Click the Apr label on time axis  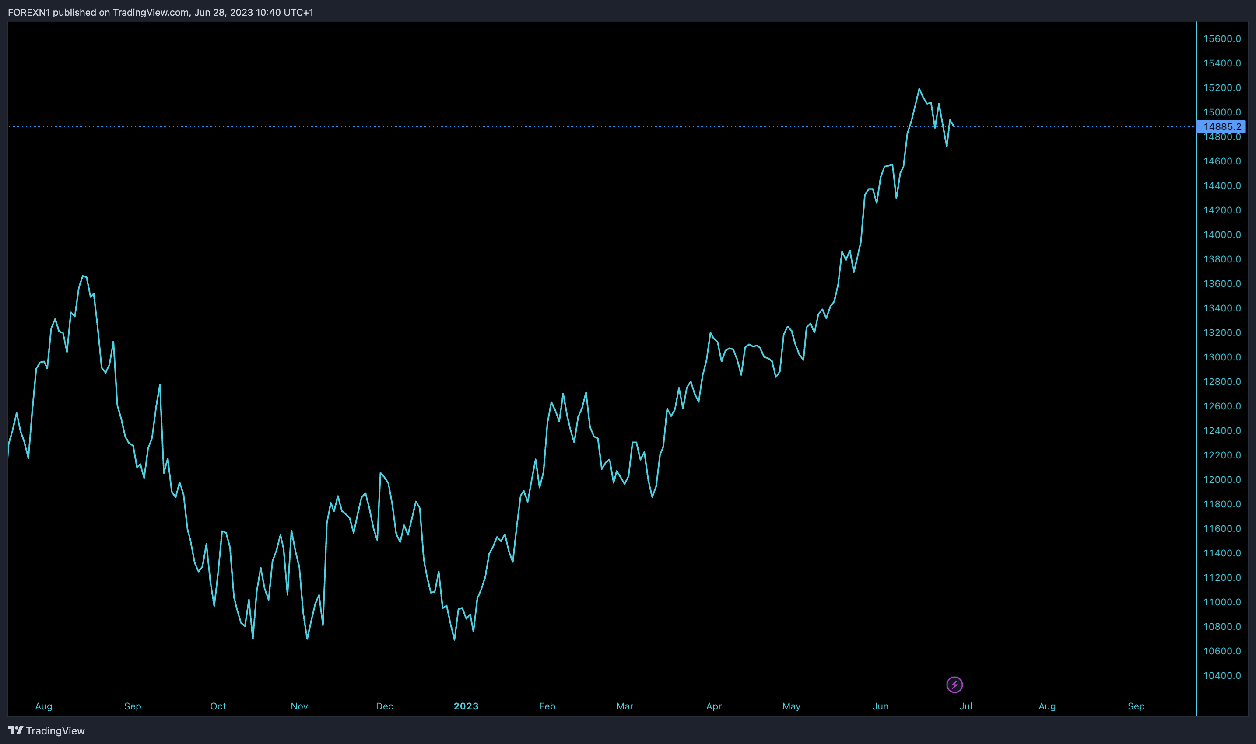tap(714, 706)
